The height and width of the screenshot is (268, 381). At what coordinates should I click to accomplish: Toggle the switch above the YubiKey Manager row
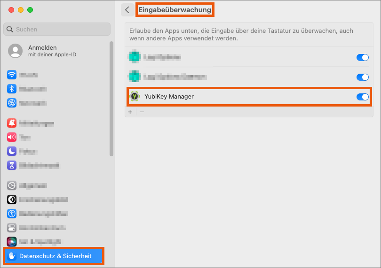[x=362, y=77]
